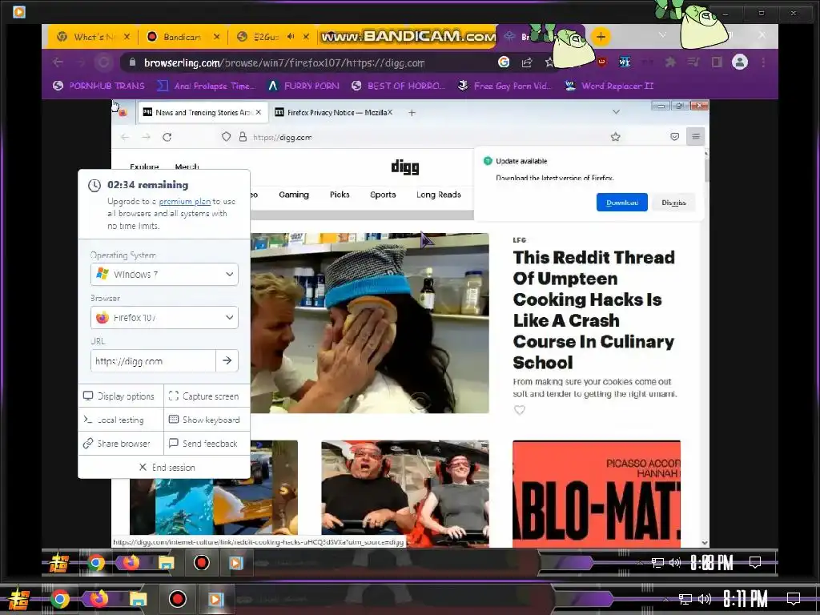Open Chrome three-dot menu

coord(763,62)
